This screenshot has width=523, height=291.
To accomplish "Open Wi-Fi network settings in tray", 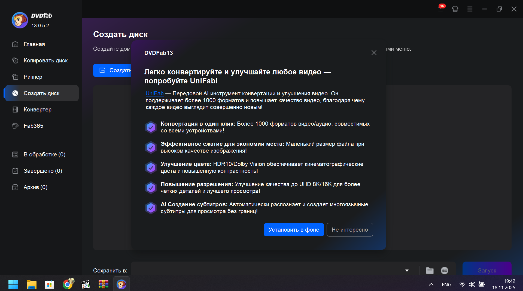I will (462, 284).
